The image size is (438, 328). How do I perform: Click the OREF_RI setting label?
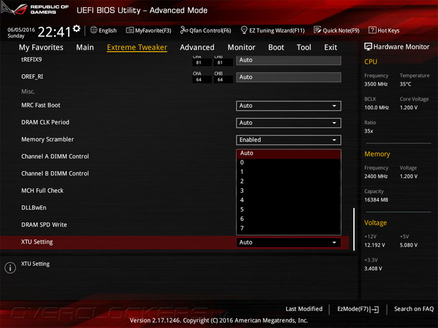coord(32,77)
